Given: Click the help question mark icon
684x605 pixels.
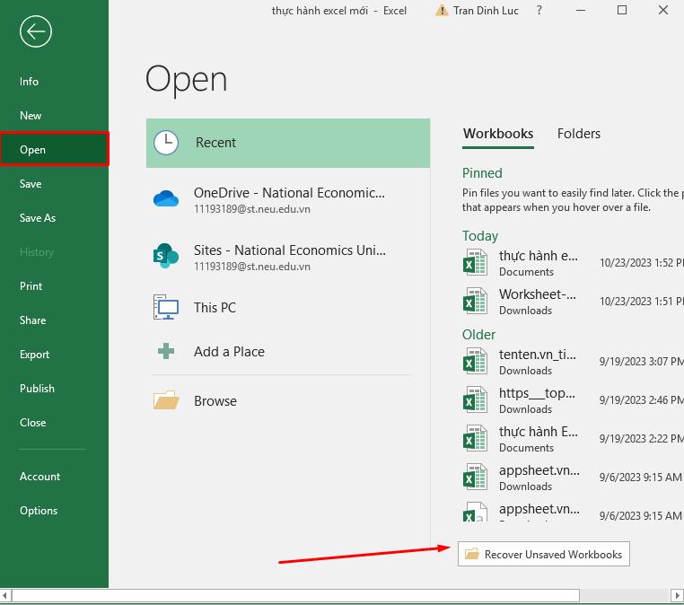Looking at the screenshot, I should pyautogui.click(x=539, y=11).
